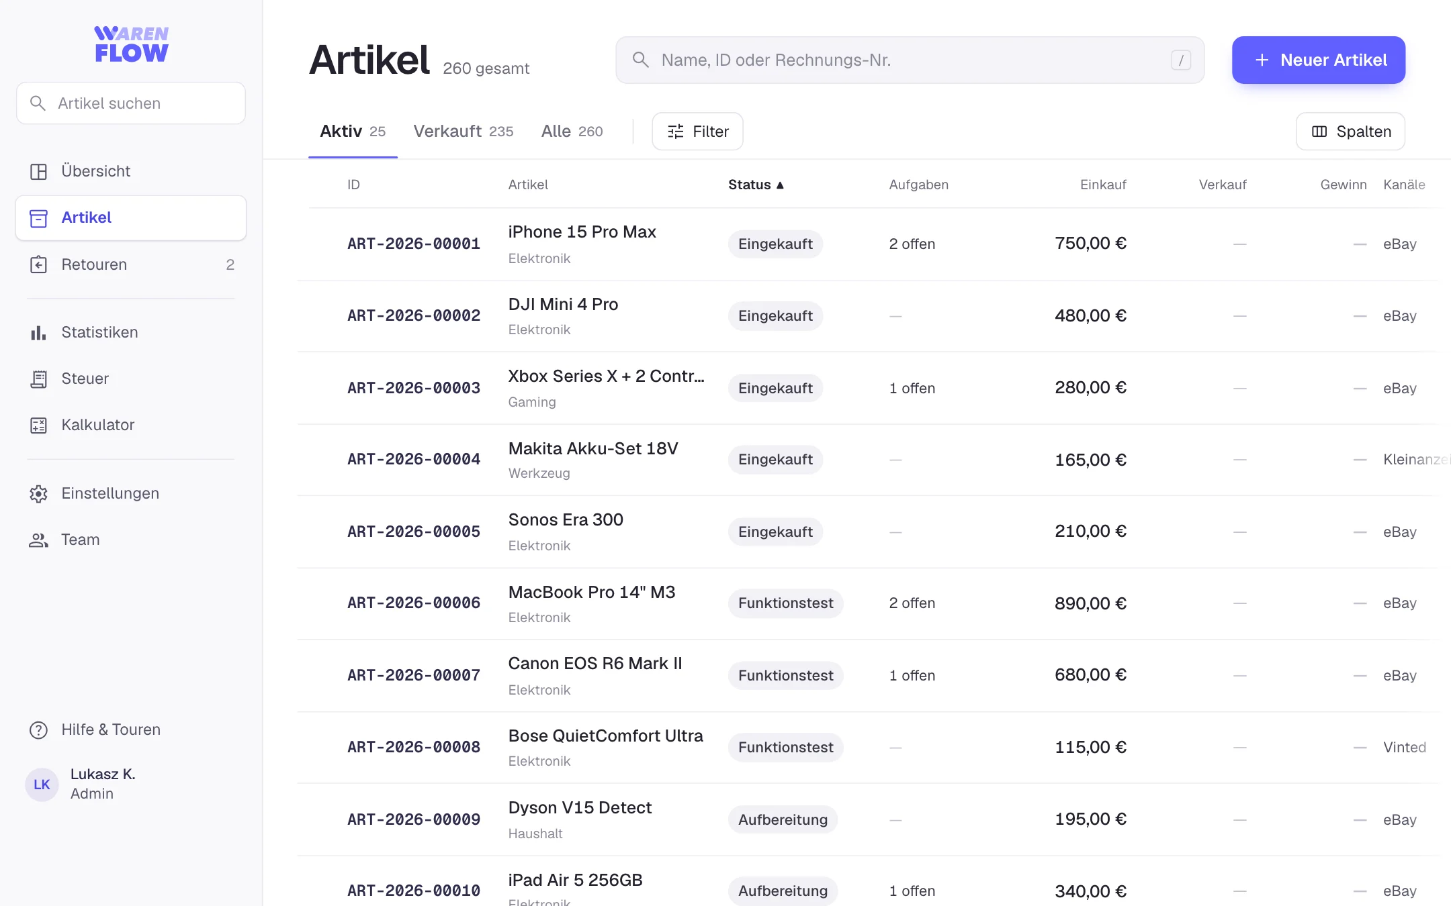Screen dimensions: 1451x906
Task: Click the Retouren return icon
Action: [38, 265]
